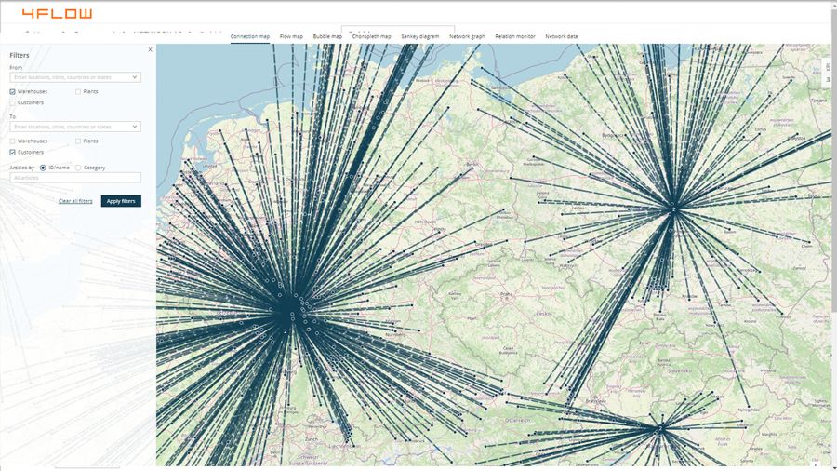837x471 pixels.
Task: Check the To Warehouses checkbox
Action: (x=13, y=141)
